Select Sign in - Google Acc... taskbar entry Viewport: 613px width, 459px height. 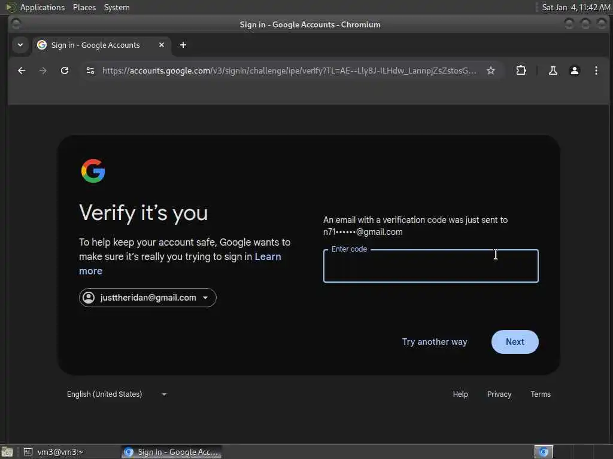(x=171, y=452)
